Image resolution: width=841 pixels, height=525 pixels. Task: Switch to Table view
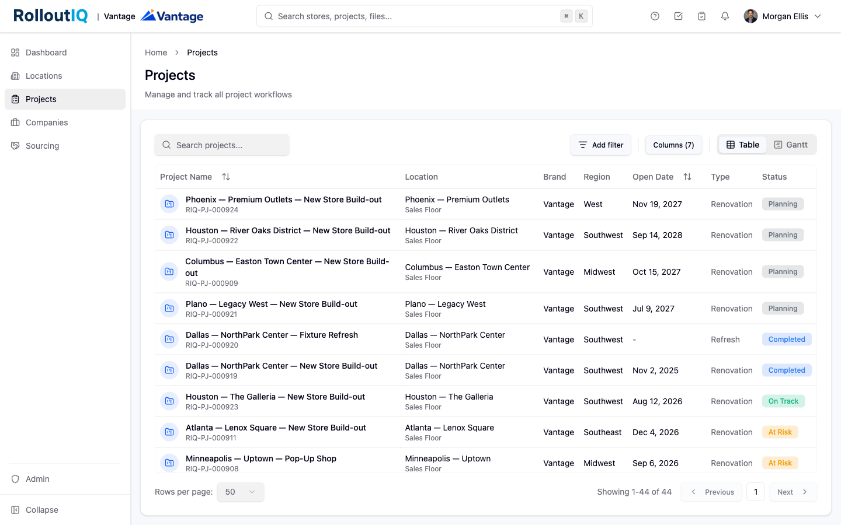742,145
